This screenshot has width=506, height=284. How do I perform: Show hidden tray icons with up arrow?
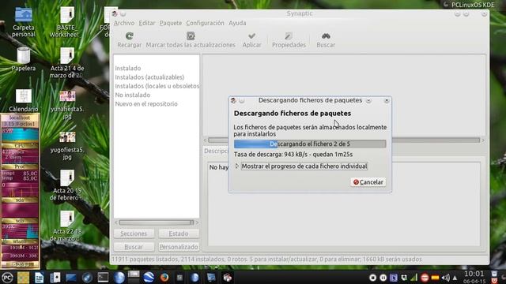point(455,278)
